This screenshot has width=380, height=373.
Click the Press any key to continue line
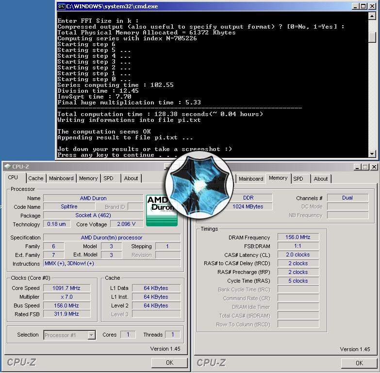117,155
